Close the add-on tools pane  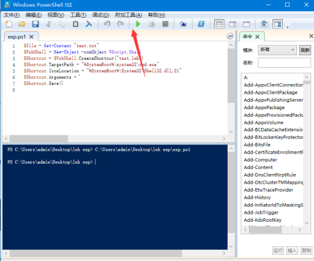[311, 36]
